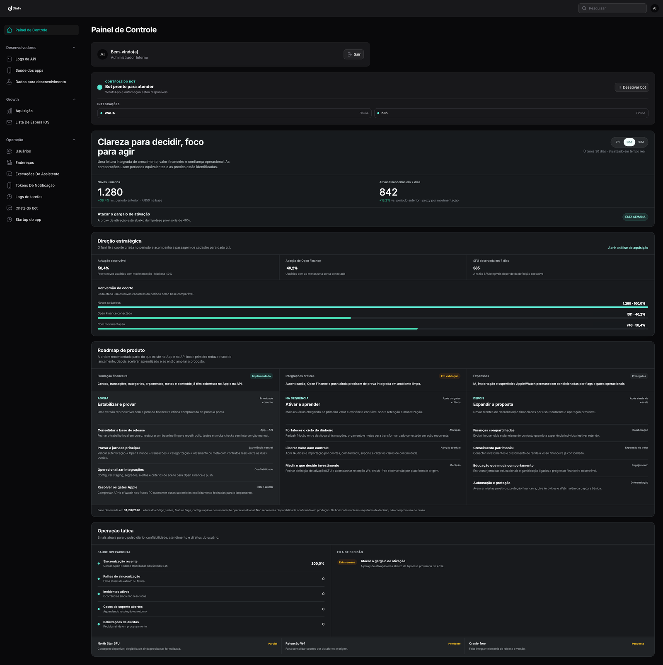The width and height of the screenshot is (663, 665).
Task: Open Abrir análise de aquisição link
Action: (628, 248)
